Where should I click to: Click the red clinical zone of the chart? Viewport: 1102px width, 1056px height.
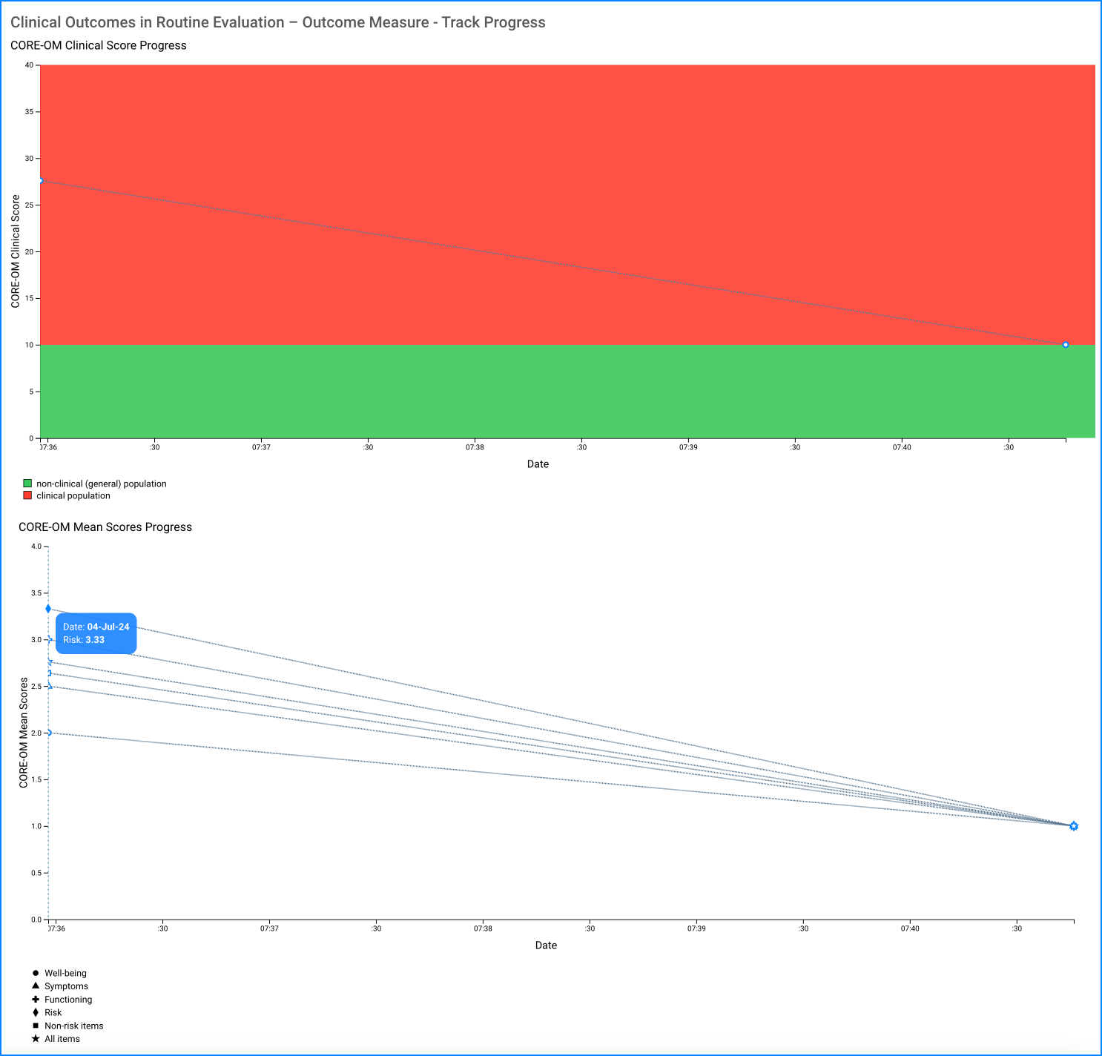[x=567, y=205]
